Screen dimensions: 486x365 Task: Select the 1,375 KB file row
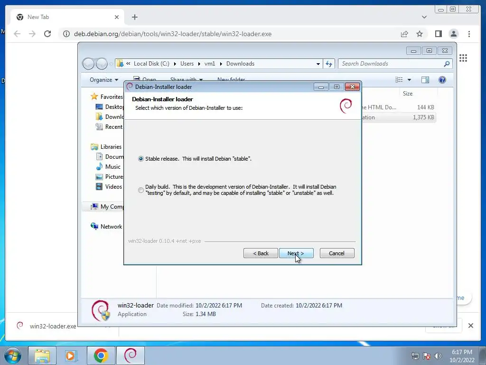[399, 117]
